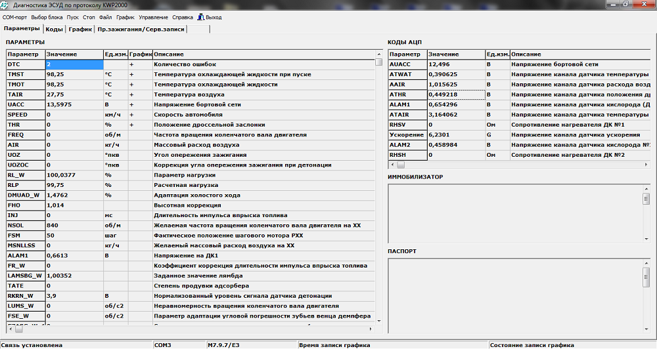Open the Управление menu
This screenshot has width=657, height=349.
(x=153, y=17)
